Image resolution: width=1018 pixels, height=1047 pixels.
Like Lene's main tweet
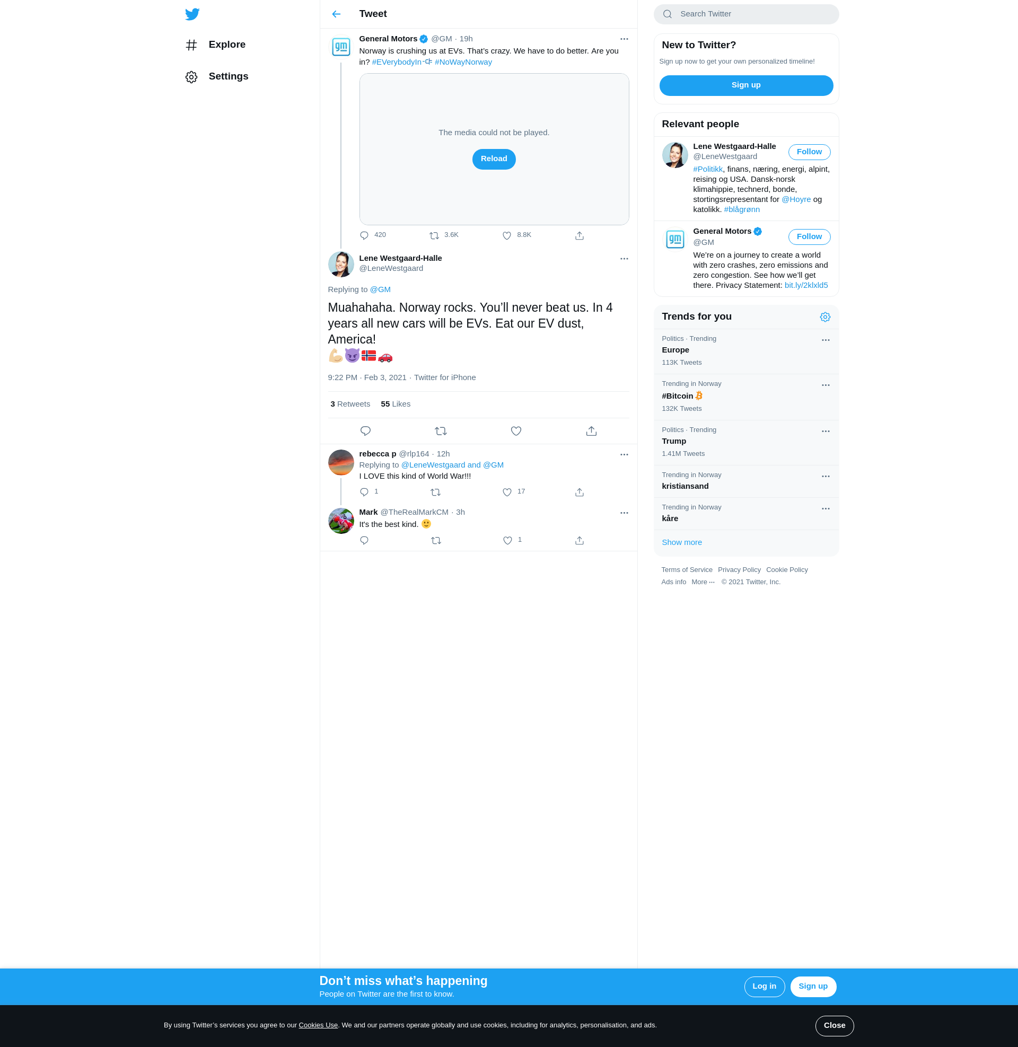[x=516, y=431]
